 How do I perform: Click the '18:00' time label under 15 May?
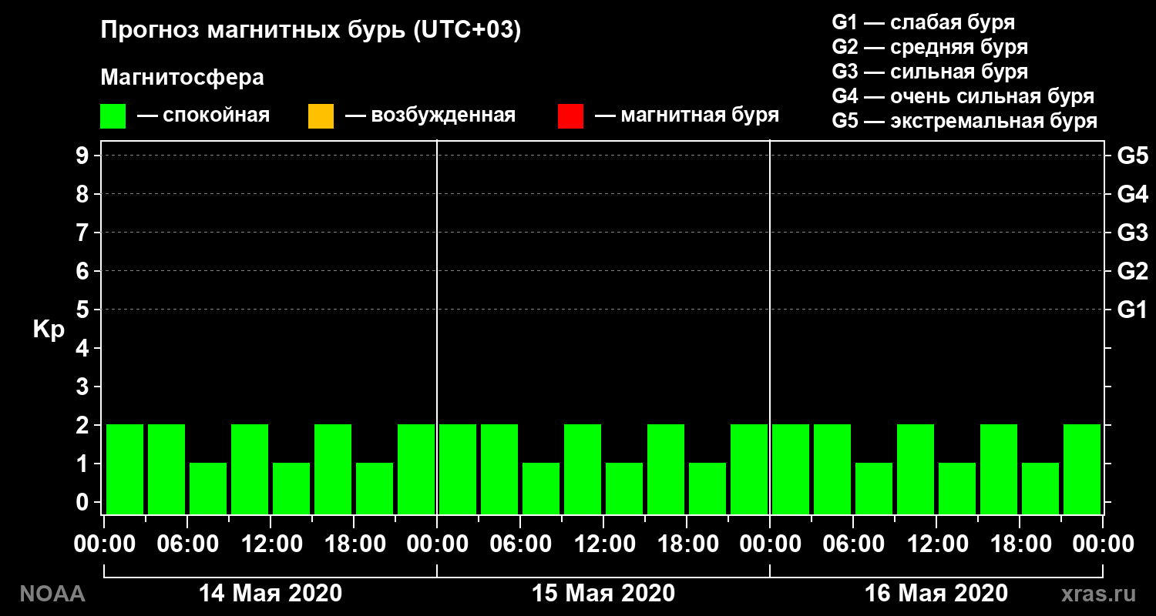click(687, 544)
